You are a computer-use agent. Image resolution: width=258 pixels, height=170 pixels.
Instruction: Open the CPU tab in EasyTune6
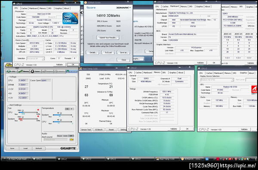[12, 72]
